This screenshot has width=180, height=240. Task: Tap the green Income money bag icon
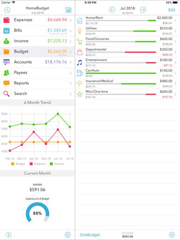tap(6, 41)
